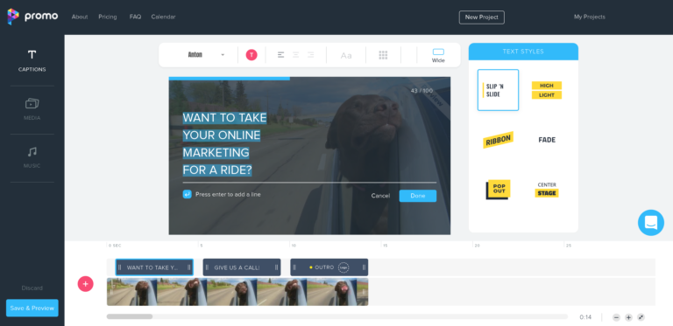Open the Music panel in sidebar
673x326 pixels.
tap(32, 157)
